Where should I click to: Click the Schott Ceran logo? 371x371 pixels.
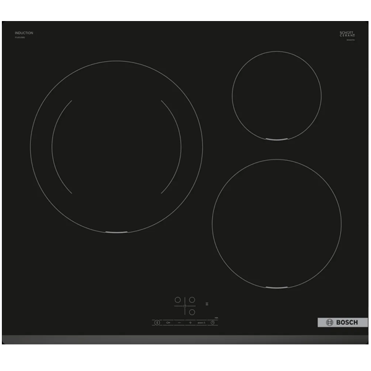(x=347, y=34)
